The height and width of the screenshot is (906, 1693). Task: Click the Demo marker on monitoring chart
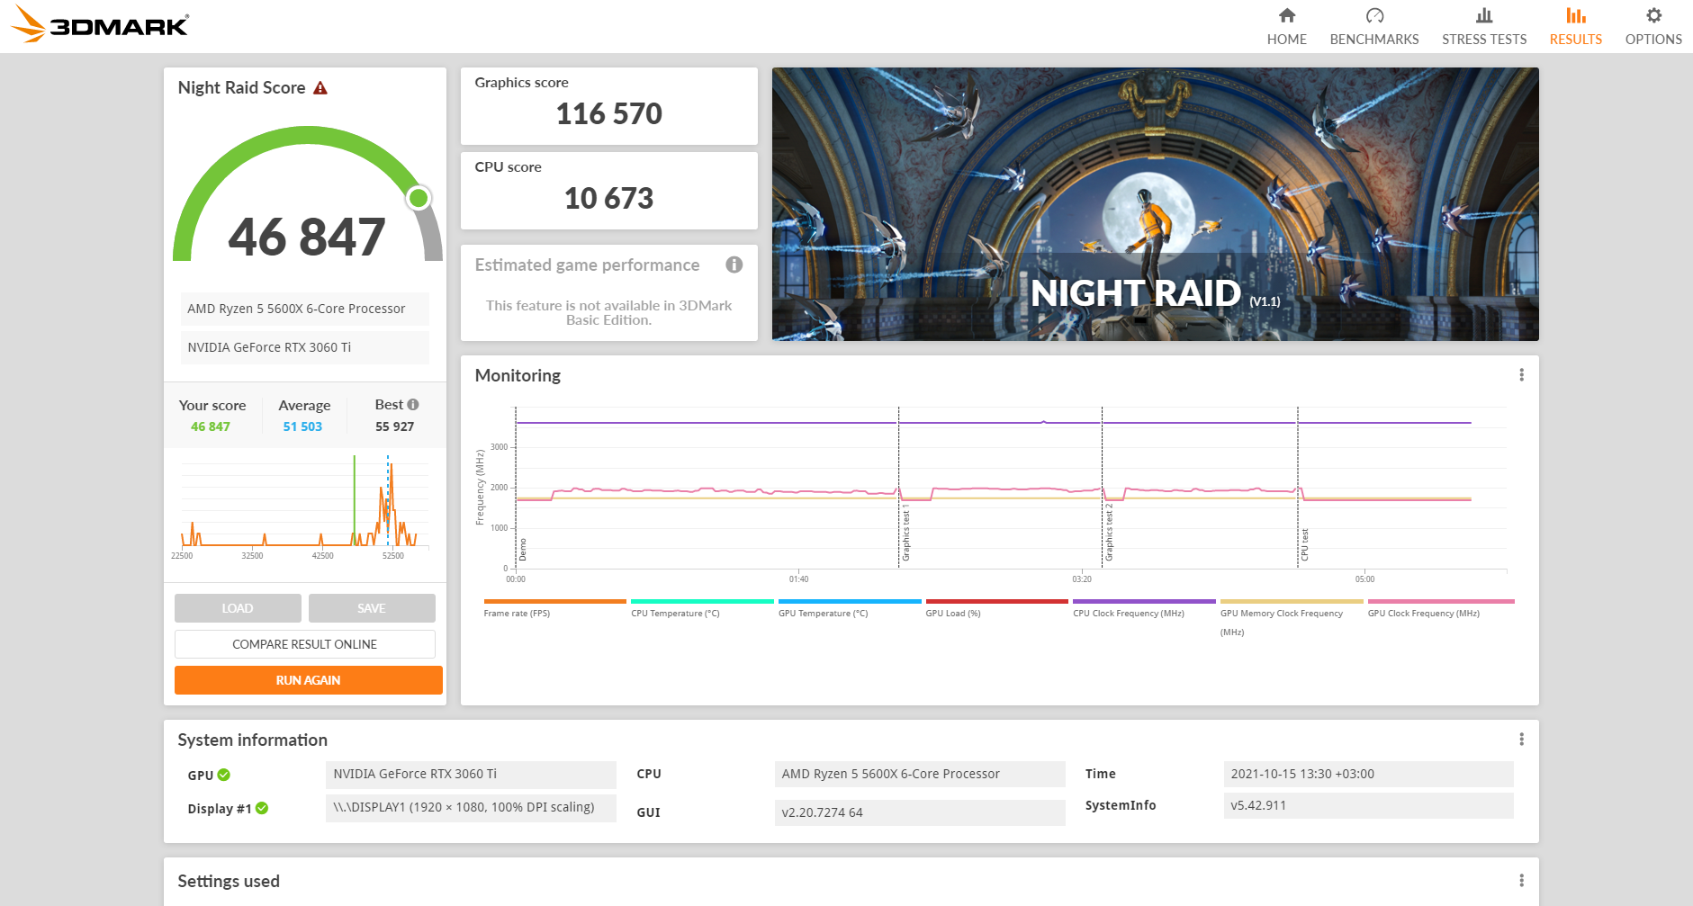[523, 550]
